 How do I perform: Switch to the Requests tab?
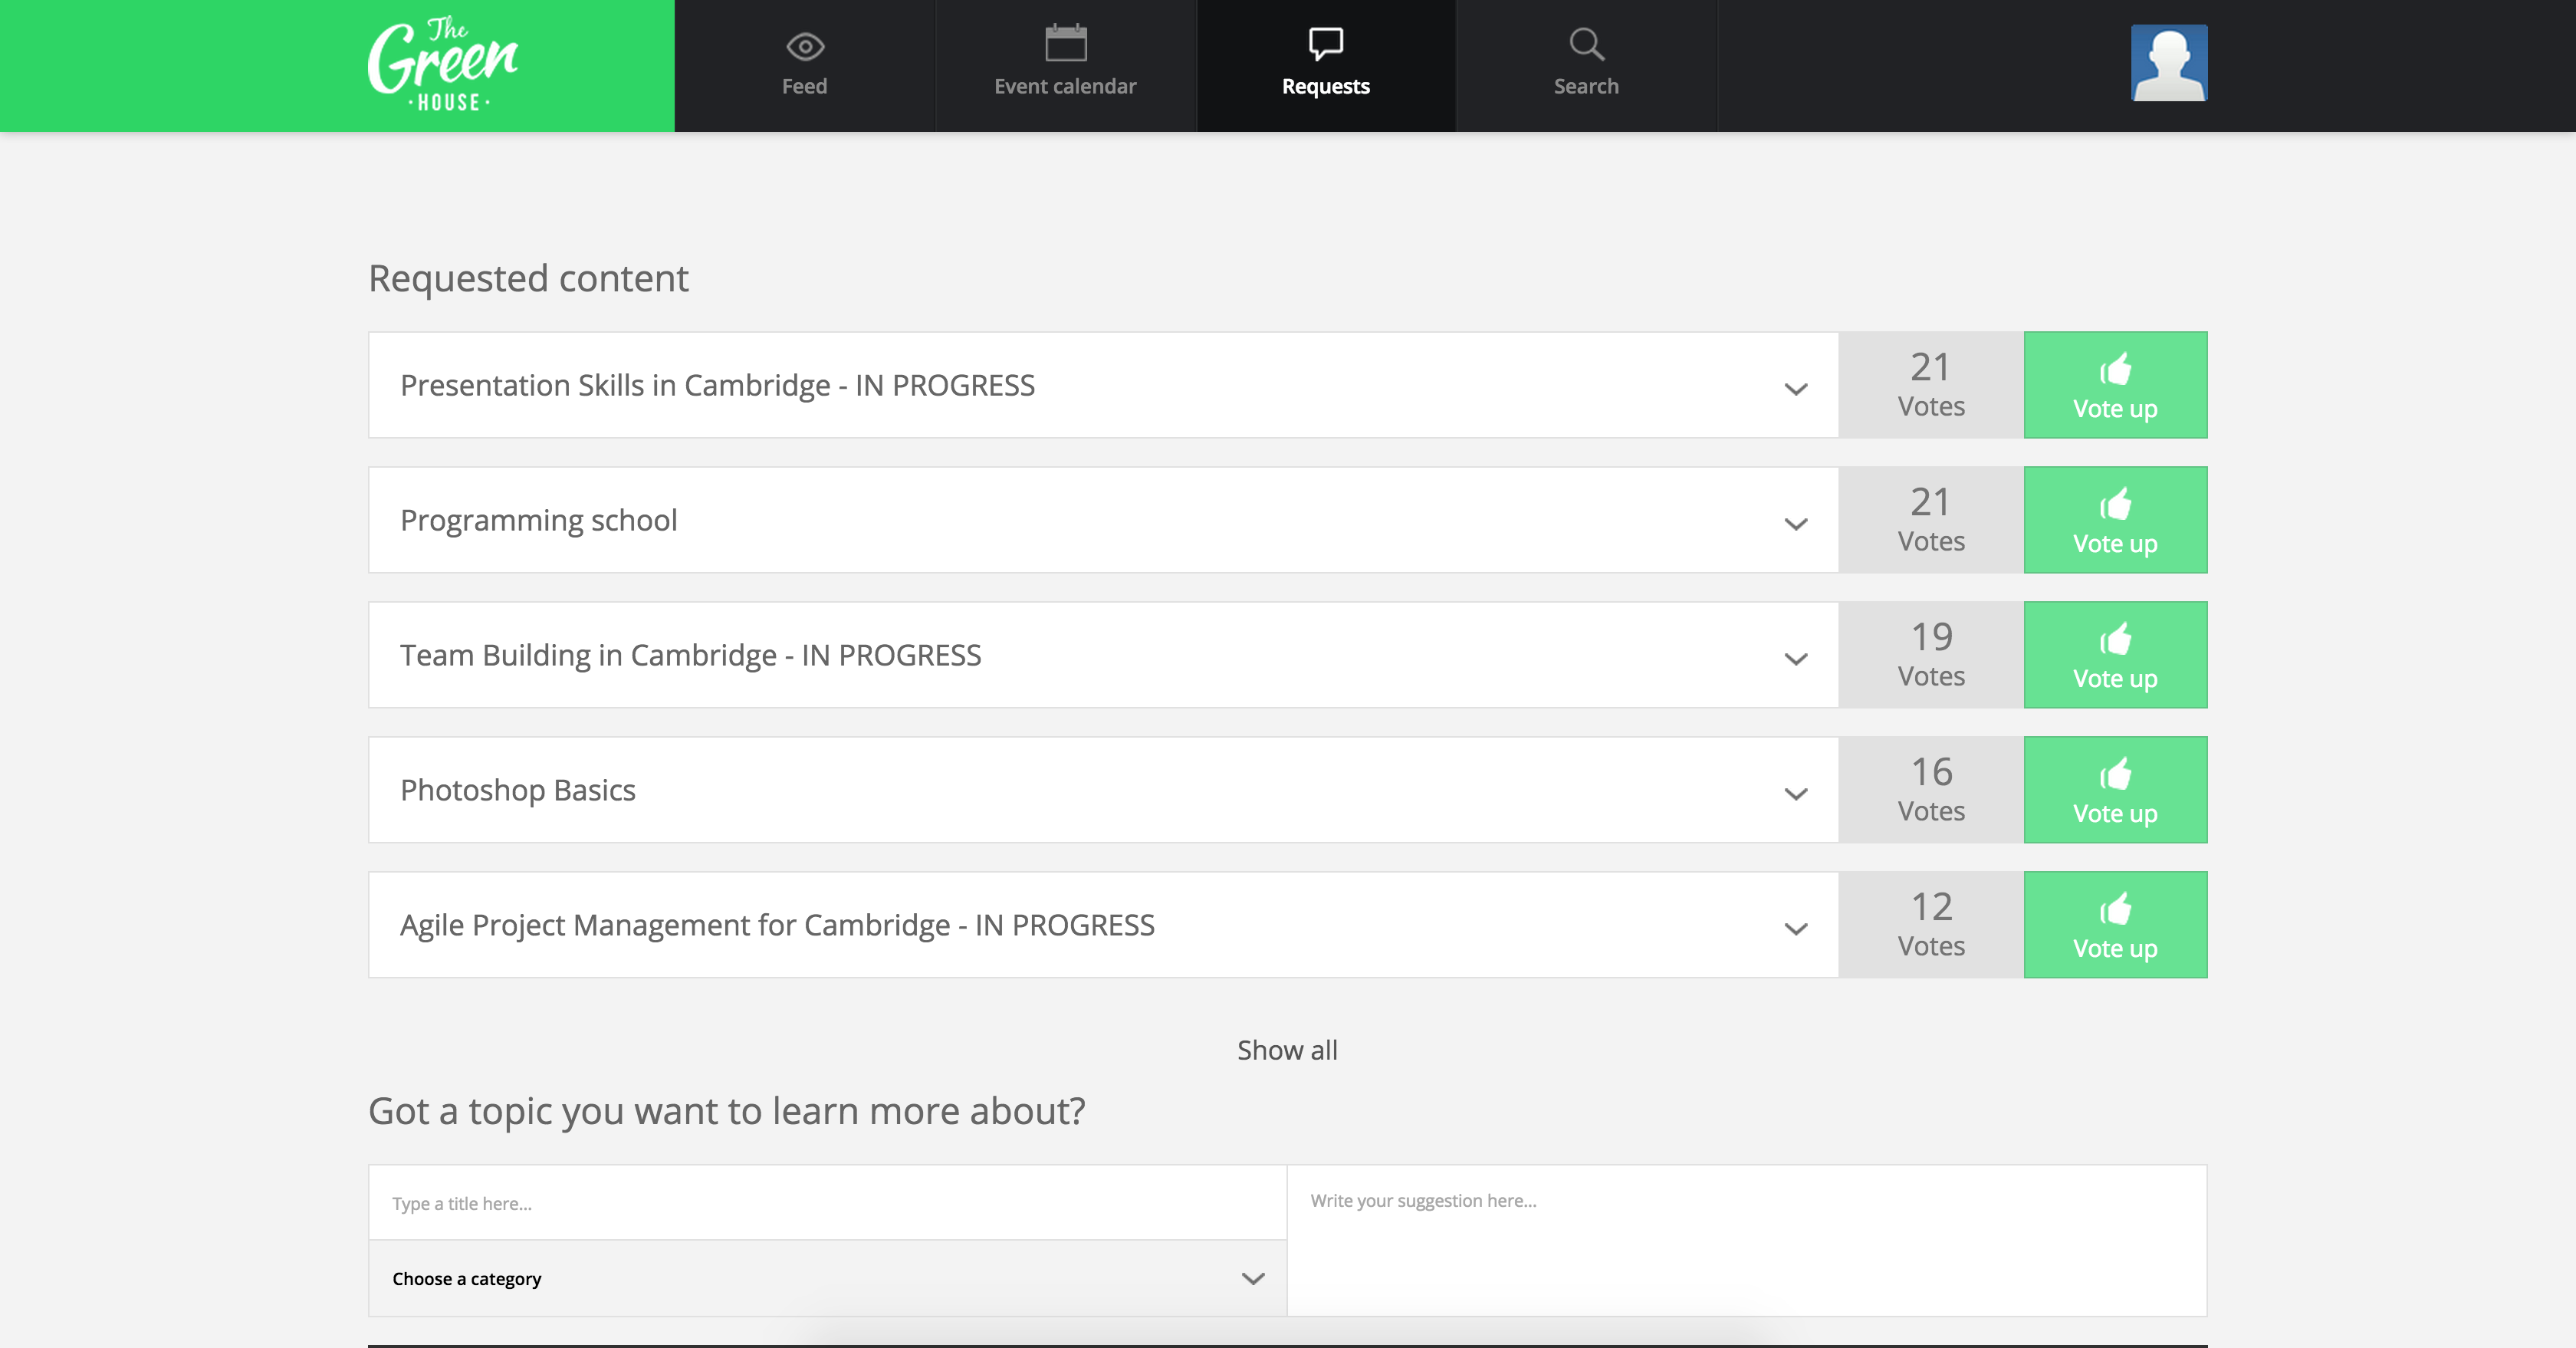pyautogui.click(x=1326, y=65)
